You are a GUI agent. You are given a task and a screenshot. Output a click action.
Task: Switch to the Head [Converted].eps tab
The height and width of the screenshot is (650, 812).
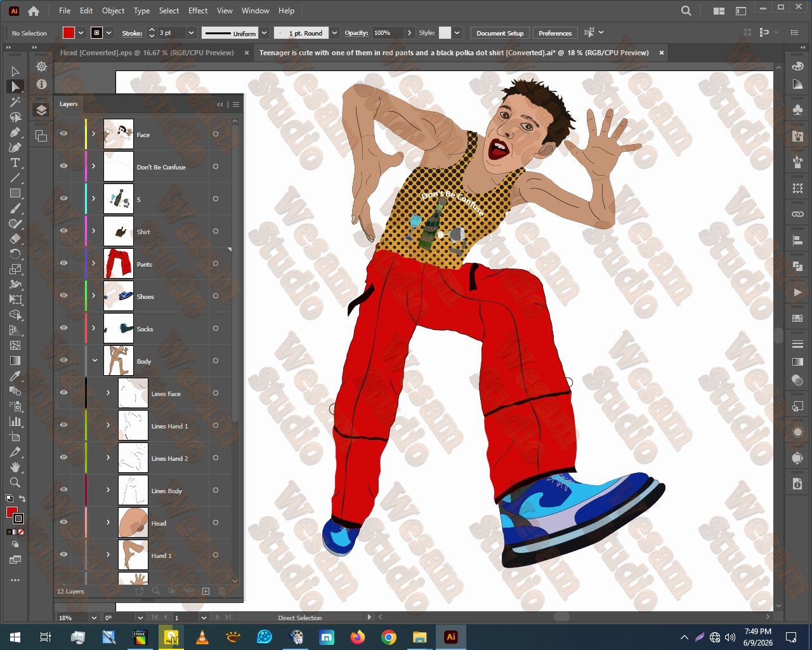pos(147,53)
